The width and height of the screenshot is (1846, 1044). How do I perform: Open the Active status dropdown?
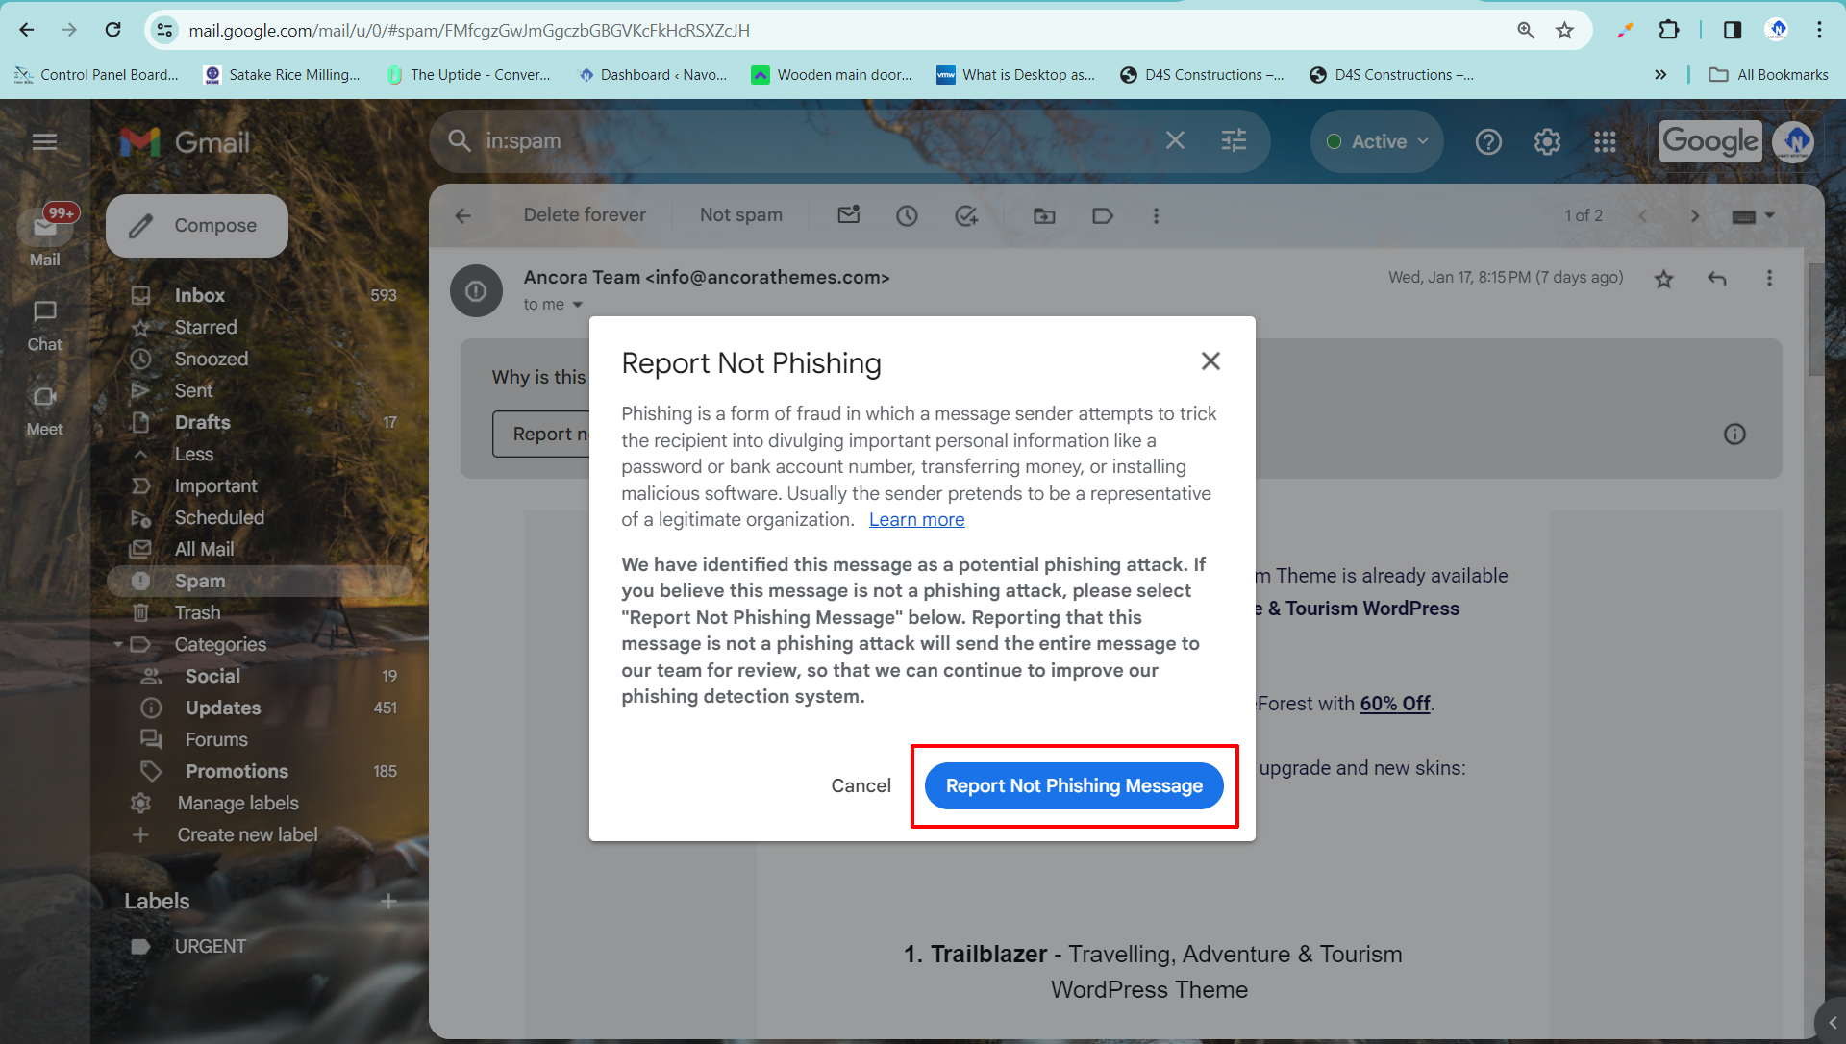click(1377, 141)
